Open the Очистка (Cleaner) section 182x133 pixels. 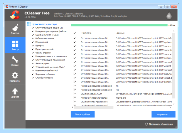click(15, 29)
